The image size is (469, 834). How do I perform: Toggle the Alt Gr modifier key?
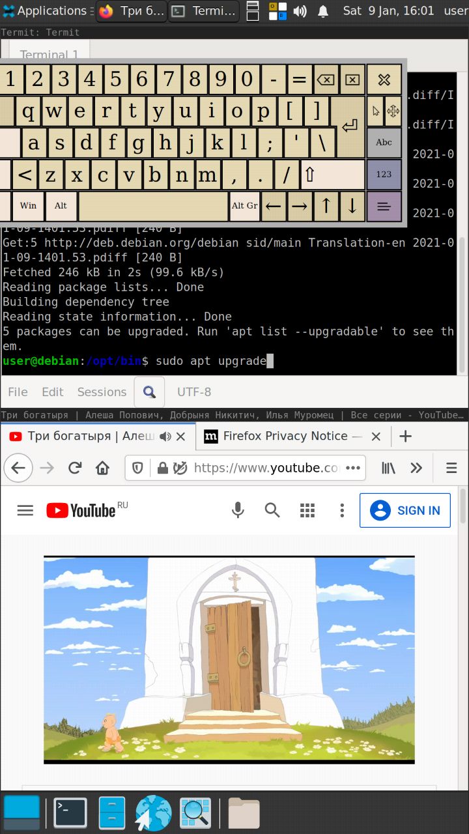tap(244, 206)
